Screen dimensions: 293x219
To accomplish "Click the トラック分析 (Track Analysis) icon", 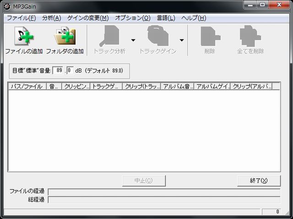I will tap(109, 36).
